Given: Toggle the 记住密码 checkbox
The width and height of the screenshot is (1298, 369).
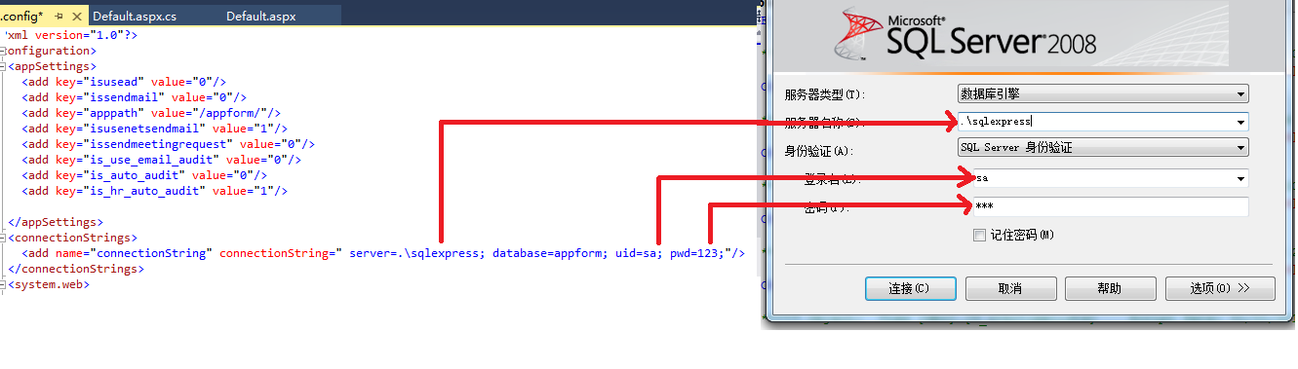Looking at the screenshot, I should click(980, 235).
